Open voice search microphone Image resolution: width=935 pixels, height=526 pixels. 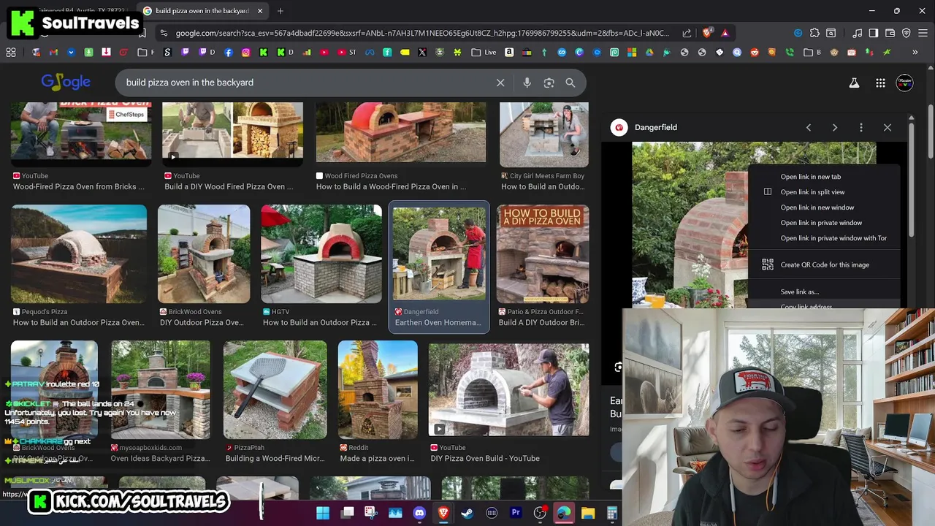click(527, 83)
